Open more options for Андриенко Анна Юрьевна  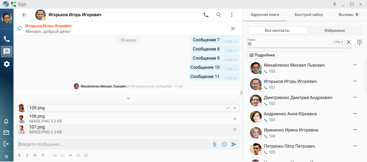coord(355,113)
